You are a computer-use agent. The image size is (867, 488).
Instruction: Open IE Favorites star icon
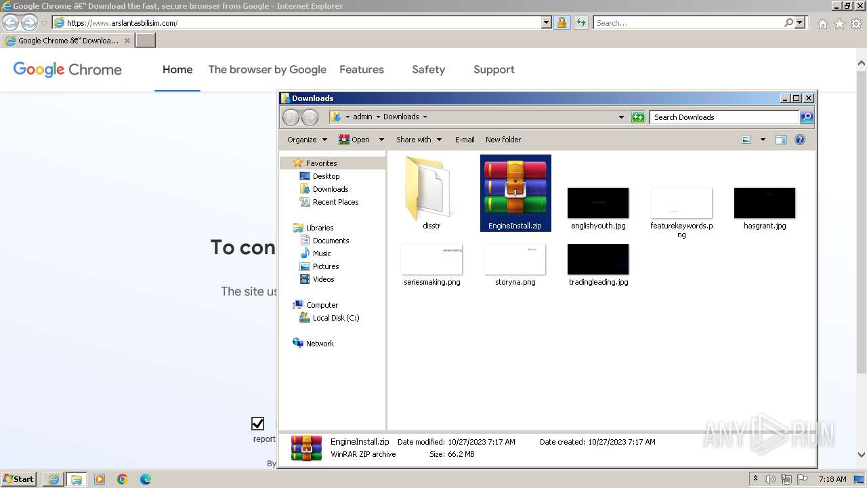[839, 24]
